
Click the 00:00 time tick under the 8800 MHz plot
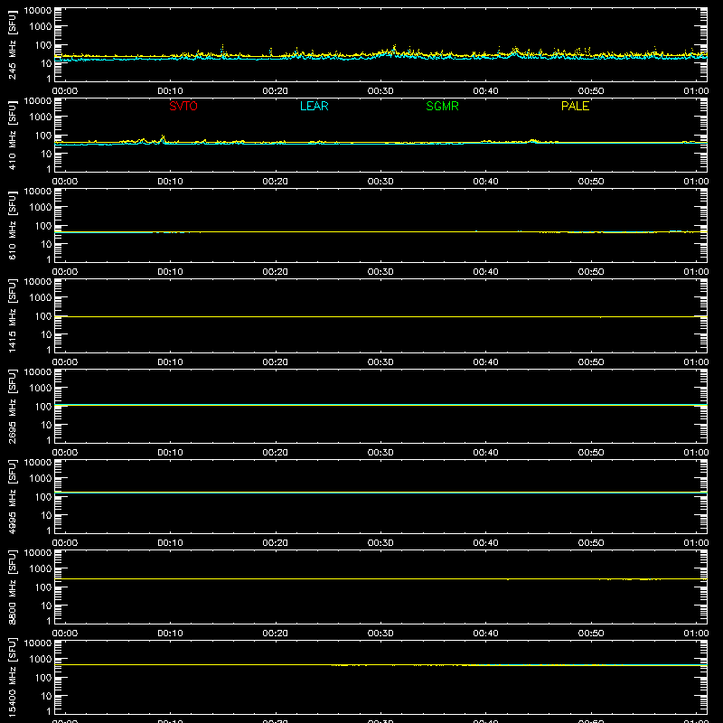tap(65, 634)
